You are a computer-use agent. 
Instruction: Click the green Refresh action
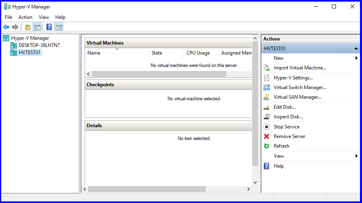tap(281, 146)
